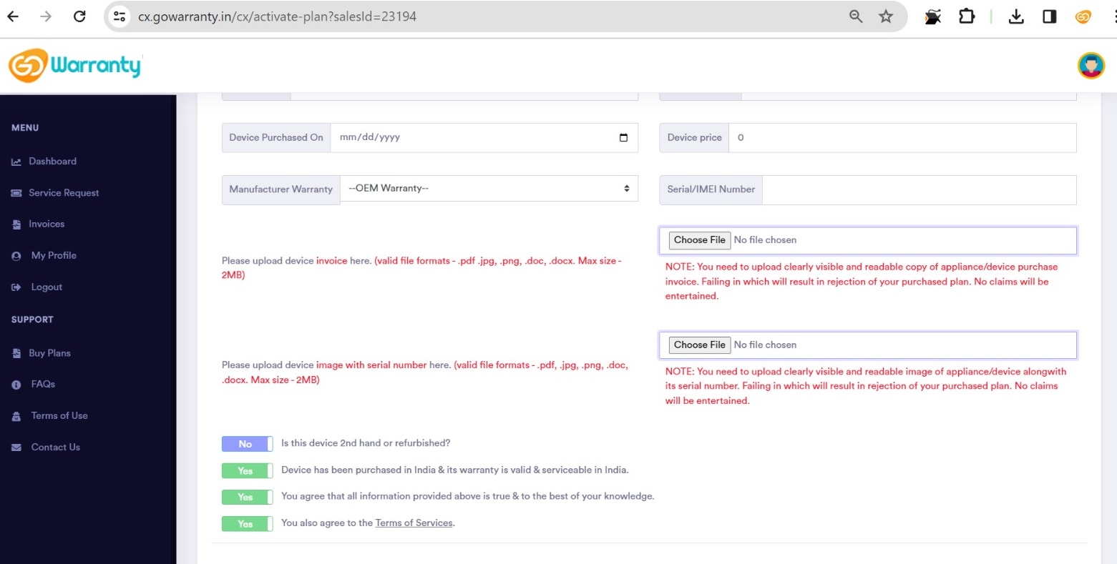Open browser extensions puzzle icon
The height and width of the screenshot is (564, 1117).
[967, 16]
